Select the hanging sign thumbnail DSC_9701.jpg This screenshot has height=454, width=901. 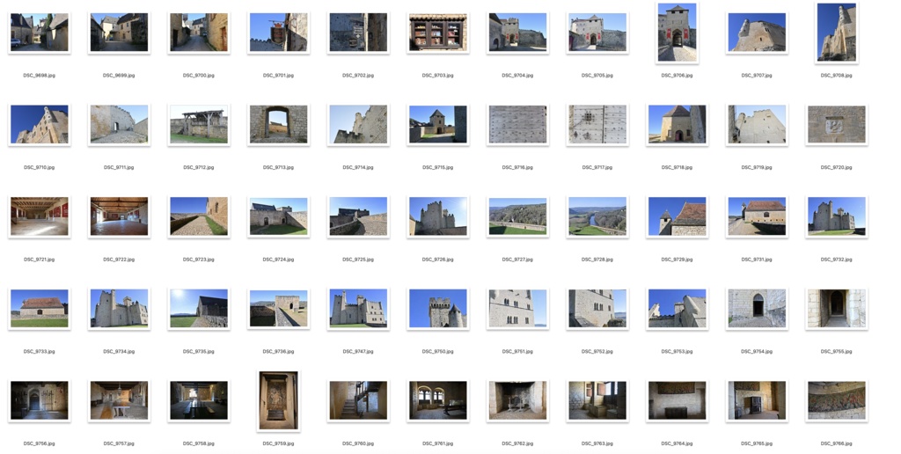[x=279, y=33]
